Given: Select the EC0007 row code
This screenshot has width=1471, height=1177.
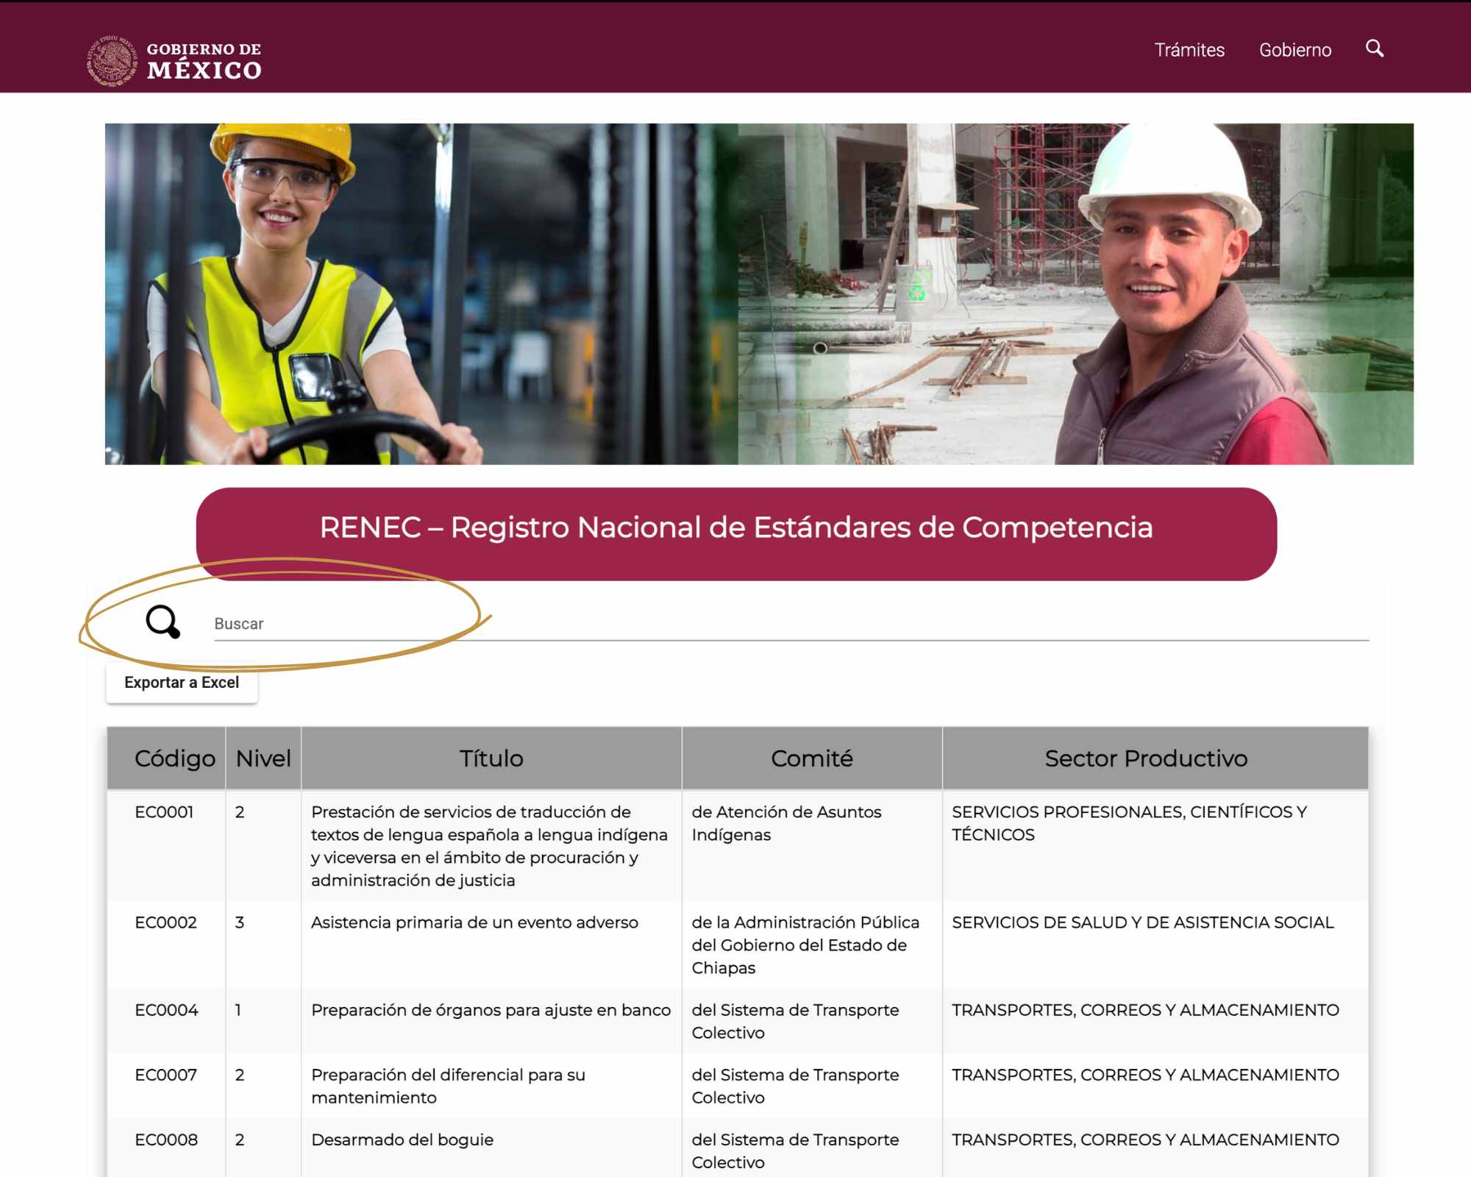Looking at the screenshot, I should [x=165, y=1075].
